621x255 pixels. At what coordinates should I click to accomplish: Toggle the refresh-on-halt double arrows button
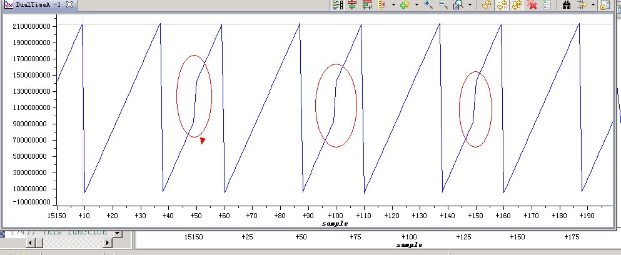click(517, 5)
